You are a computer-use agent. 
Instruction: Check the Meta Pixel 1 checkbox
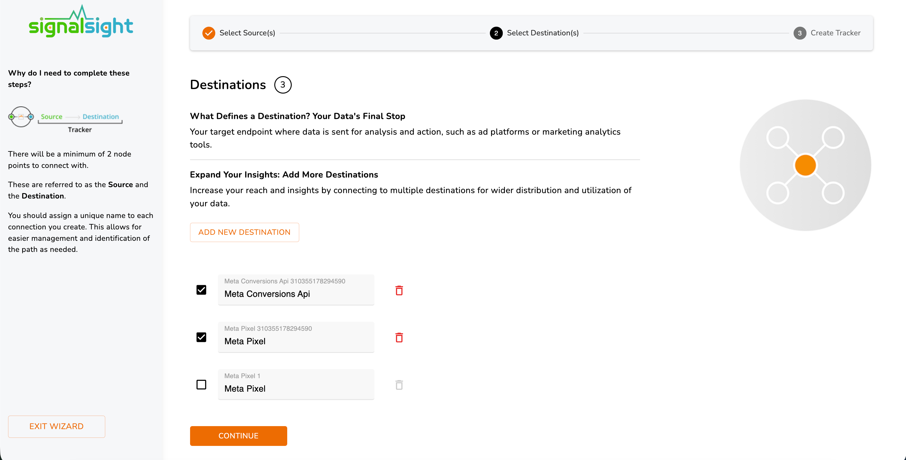click(201, 385)
